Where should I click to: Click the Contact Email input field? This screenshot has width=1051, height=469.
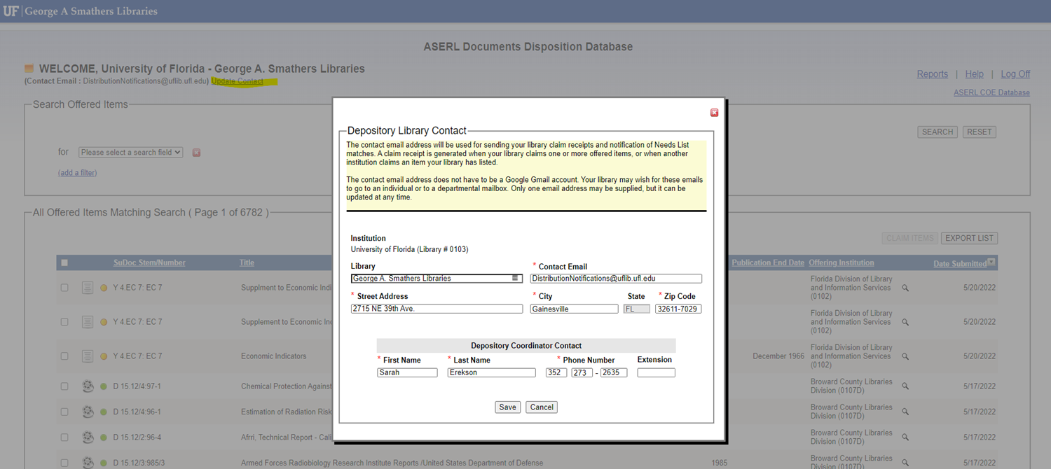616,279
